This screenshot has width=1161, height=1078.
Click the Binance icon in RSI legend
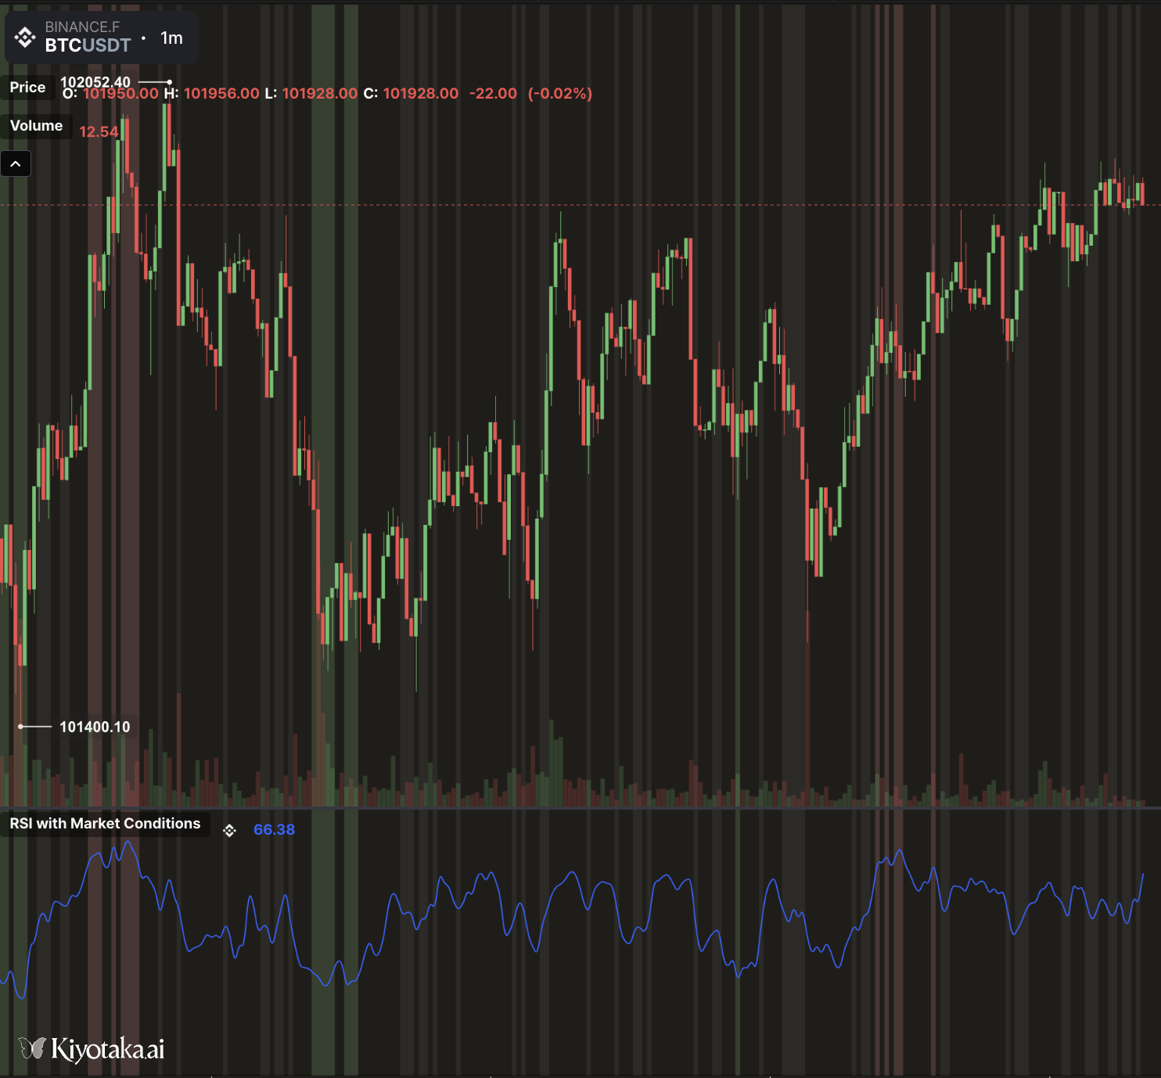click(x=229, y=830)
